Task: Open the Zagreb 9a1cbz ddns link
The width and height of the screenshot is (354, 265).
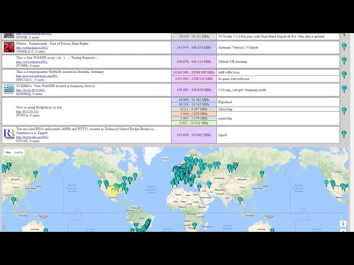Action: pyautogui.click(x=32, y=137)
